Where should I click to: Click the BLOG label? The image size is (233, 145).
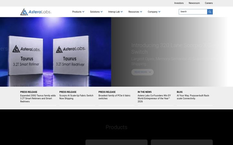180,92
